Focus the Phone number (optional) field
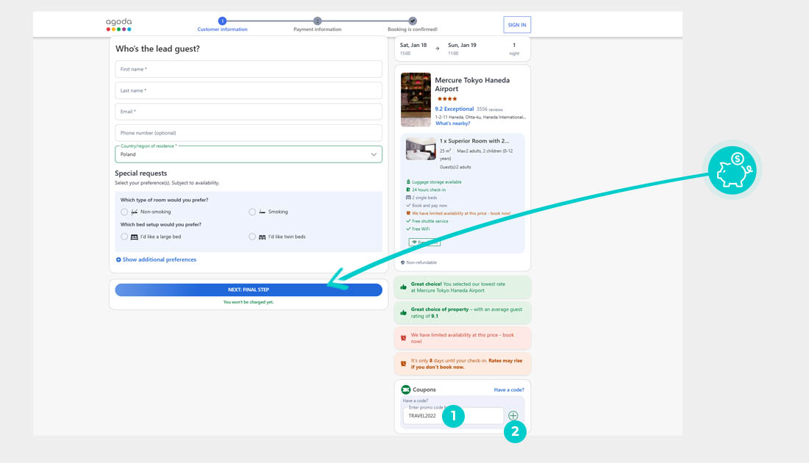809x463 pixels. [x=249, y=133]
